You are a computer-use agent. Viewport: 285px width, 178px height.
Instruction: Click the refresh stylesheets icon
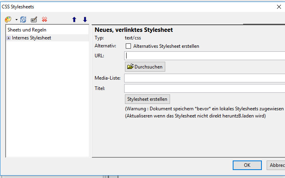(23, 20)
